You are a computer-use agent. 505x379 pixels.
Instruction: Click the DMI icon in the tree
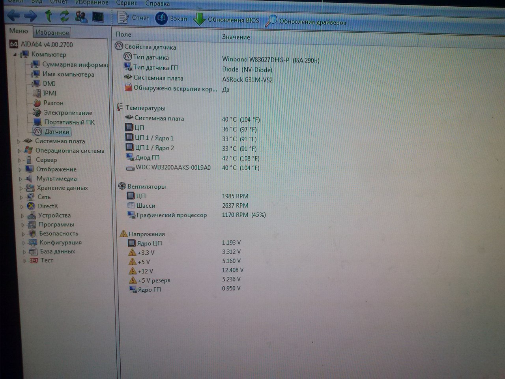[36, 84]
